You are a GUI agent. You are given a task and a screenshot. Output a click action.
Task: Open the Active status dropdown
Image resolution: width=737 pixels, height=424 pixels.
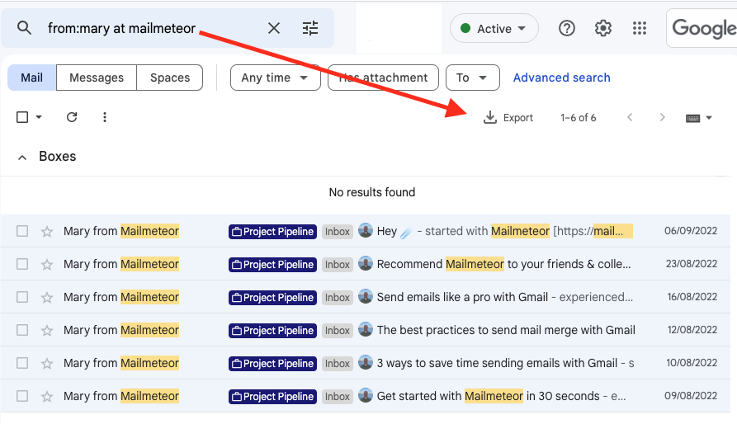(494, 29)
